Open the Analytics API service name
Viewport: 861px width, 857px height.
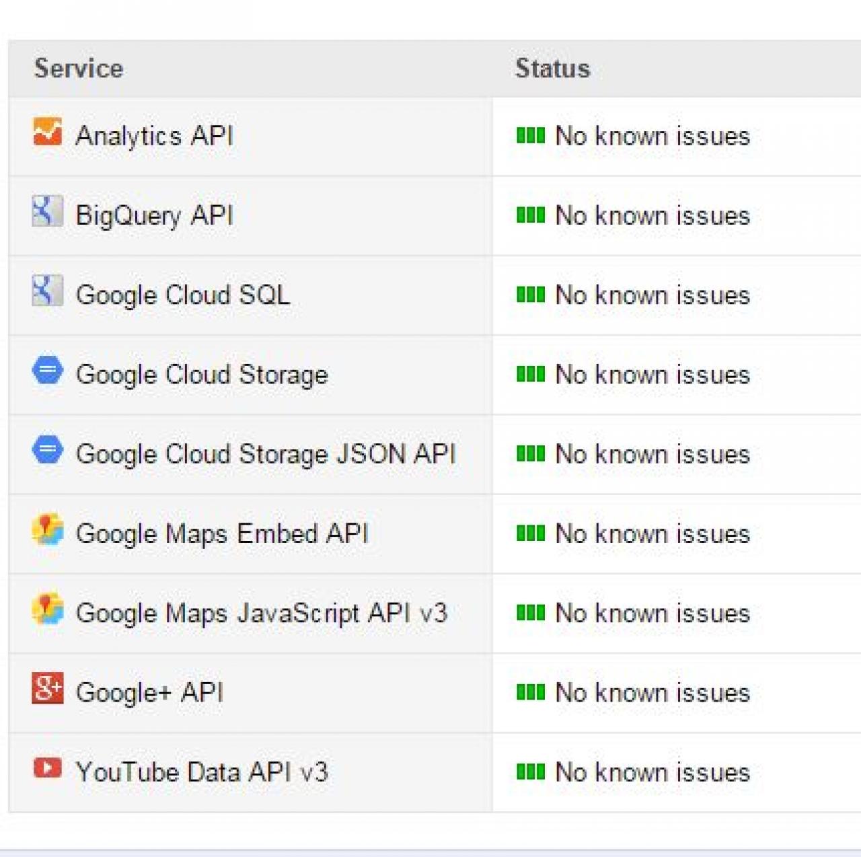tap(154, 136)
